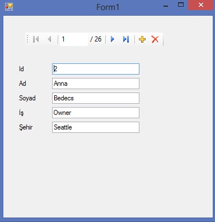Click the Form1 application icon in the title bar
215x222 pixels.
pos(9,7)
